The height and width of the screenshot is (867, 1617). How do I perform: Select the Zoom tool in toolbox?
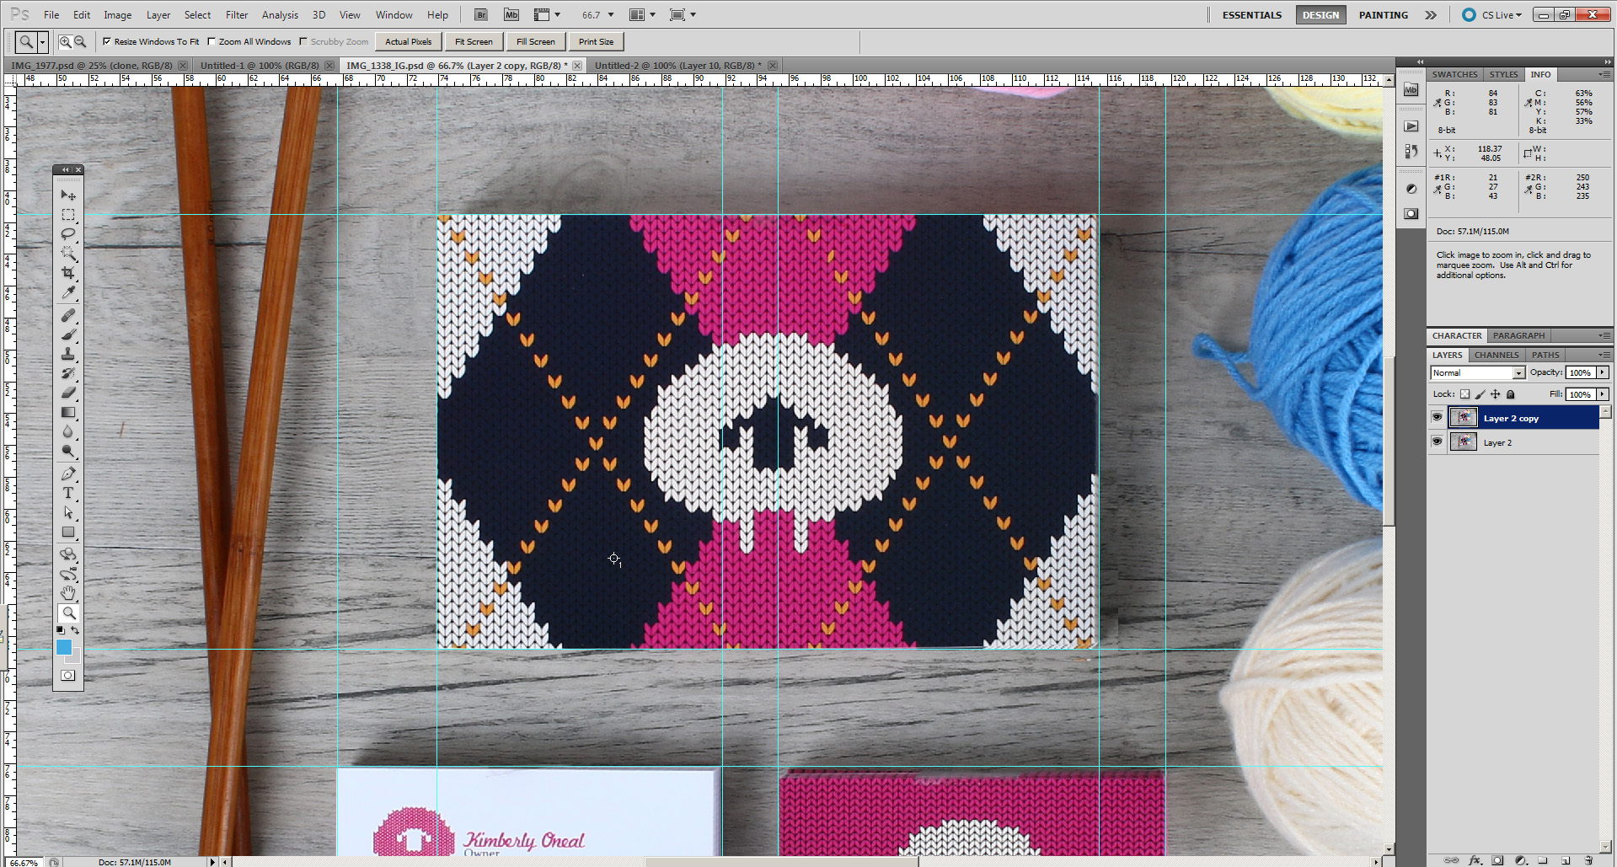tap(68, 613)
